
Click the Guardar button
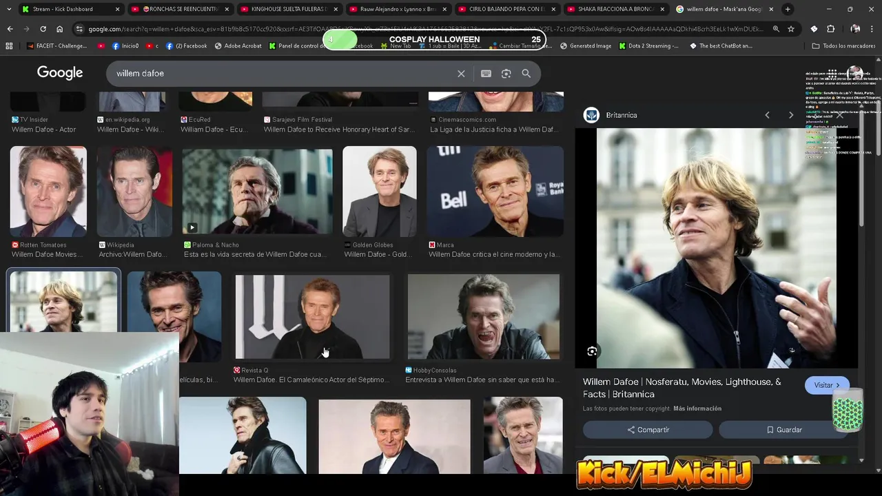(783, 430)
